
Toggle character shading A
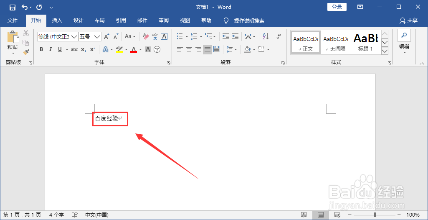(148, 49)
